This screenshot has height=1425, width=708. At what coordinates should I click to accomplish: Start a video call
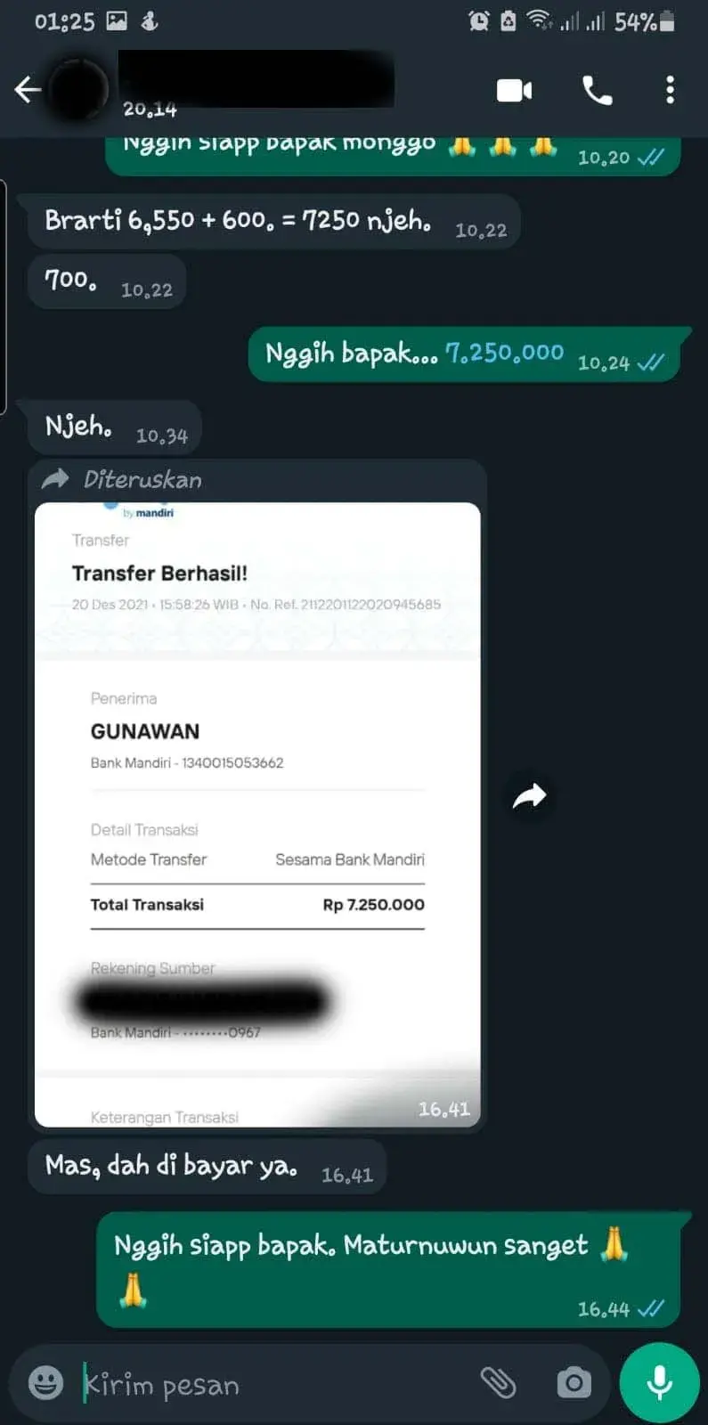[x=514, y=90]
